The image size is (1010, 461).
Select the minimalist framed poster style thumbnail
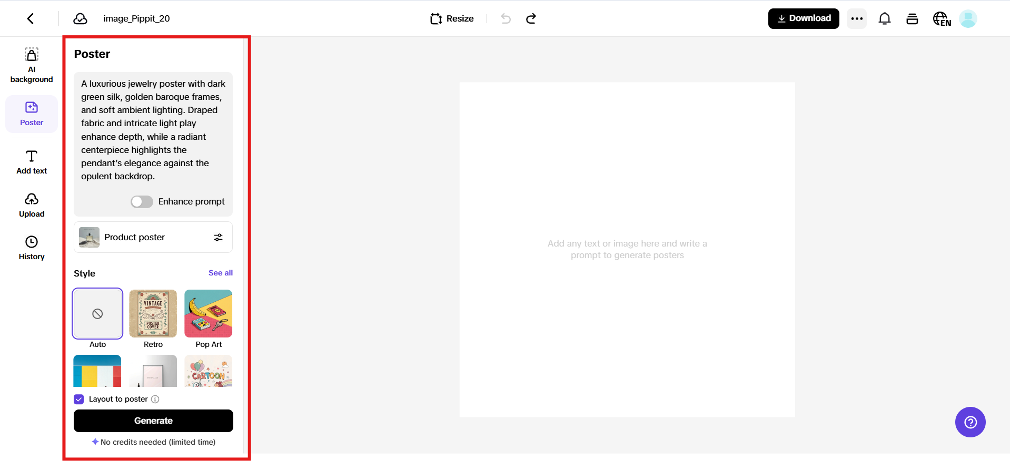(x=153, y=371)
